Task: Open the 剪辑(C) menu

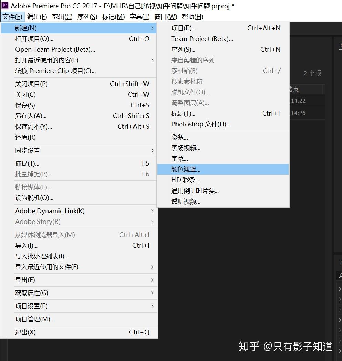Action: tap(62, 17)
